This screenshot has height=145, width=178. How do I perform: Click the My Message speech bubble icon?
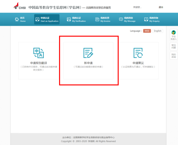pos(121,19)
